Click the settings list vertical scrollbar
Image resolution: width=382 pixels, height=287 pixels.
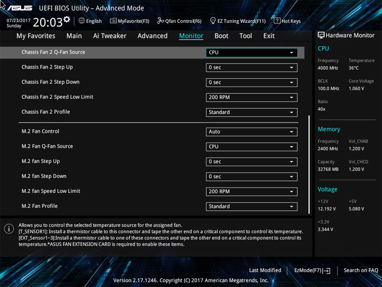[309, 165]
